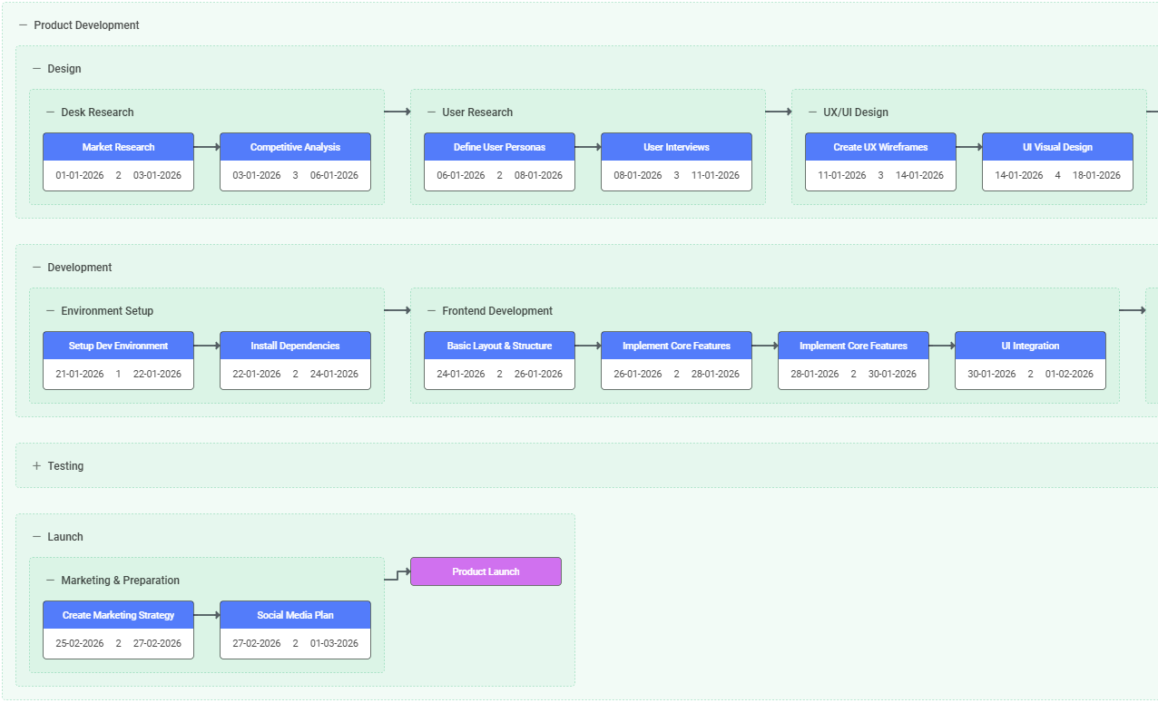Collapse the Environment Setup group
Viewport: 1158px width, 703px height.
coord(51,311)
